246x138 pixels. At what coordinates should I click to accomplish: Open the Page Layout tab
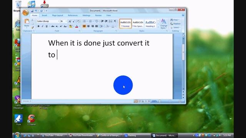click(x=57, y=15)
